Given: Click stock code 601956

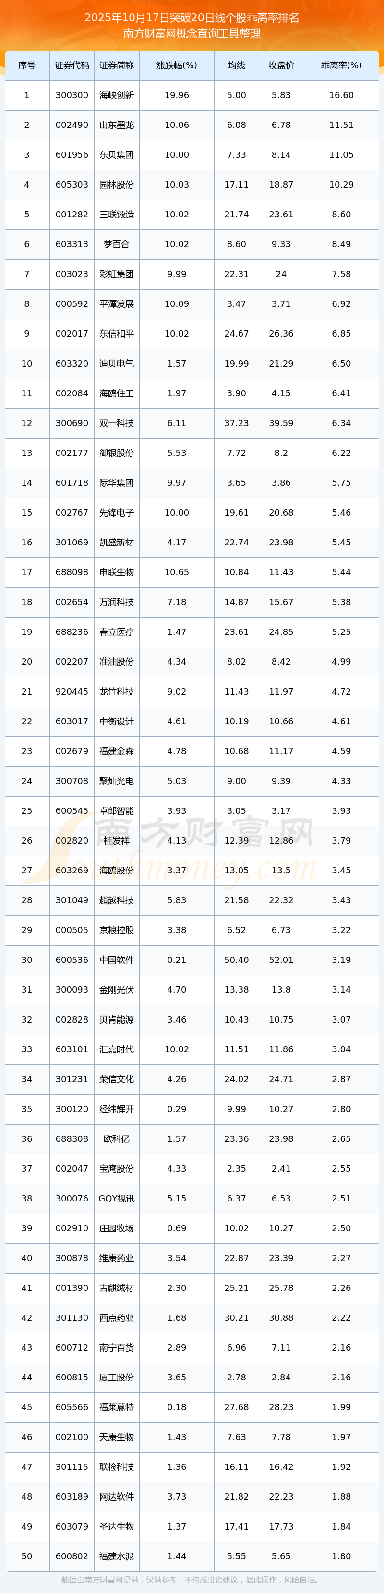Looking at the screenshot, I should (72, 154).
